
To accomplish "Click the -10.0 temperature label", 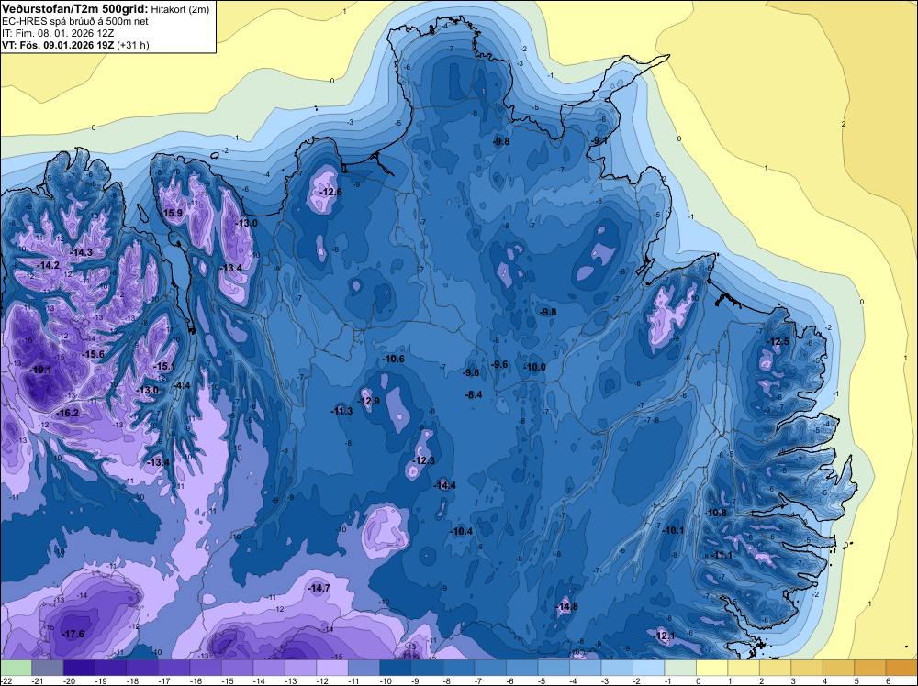I will tap(534, 367).
